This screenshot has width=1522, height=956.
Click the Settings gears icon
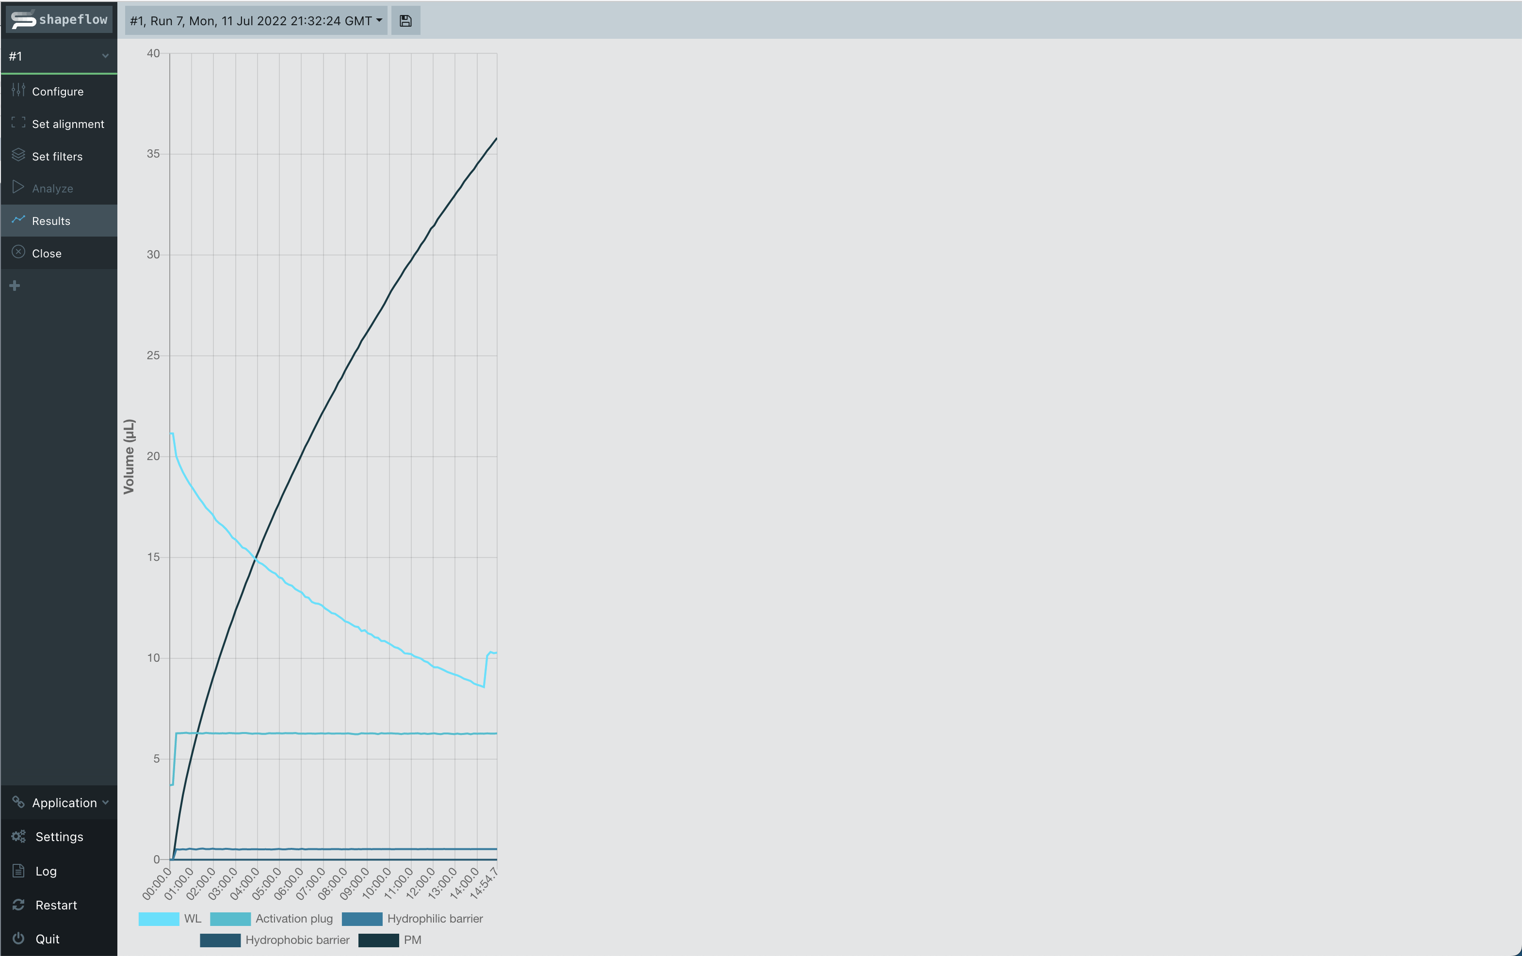pos(18,837)
